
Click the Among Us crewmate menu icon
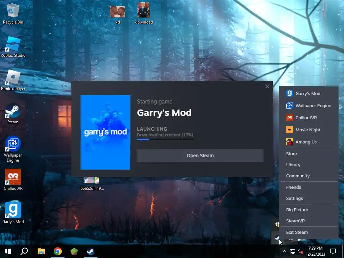coord(289,142)
